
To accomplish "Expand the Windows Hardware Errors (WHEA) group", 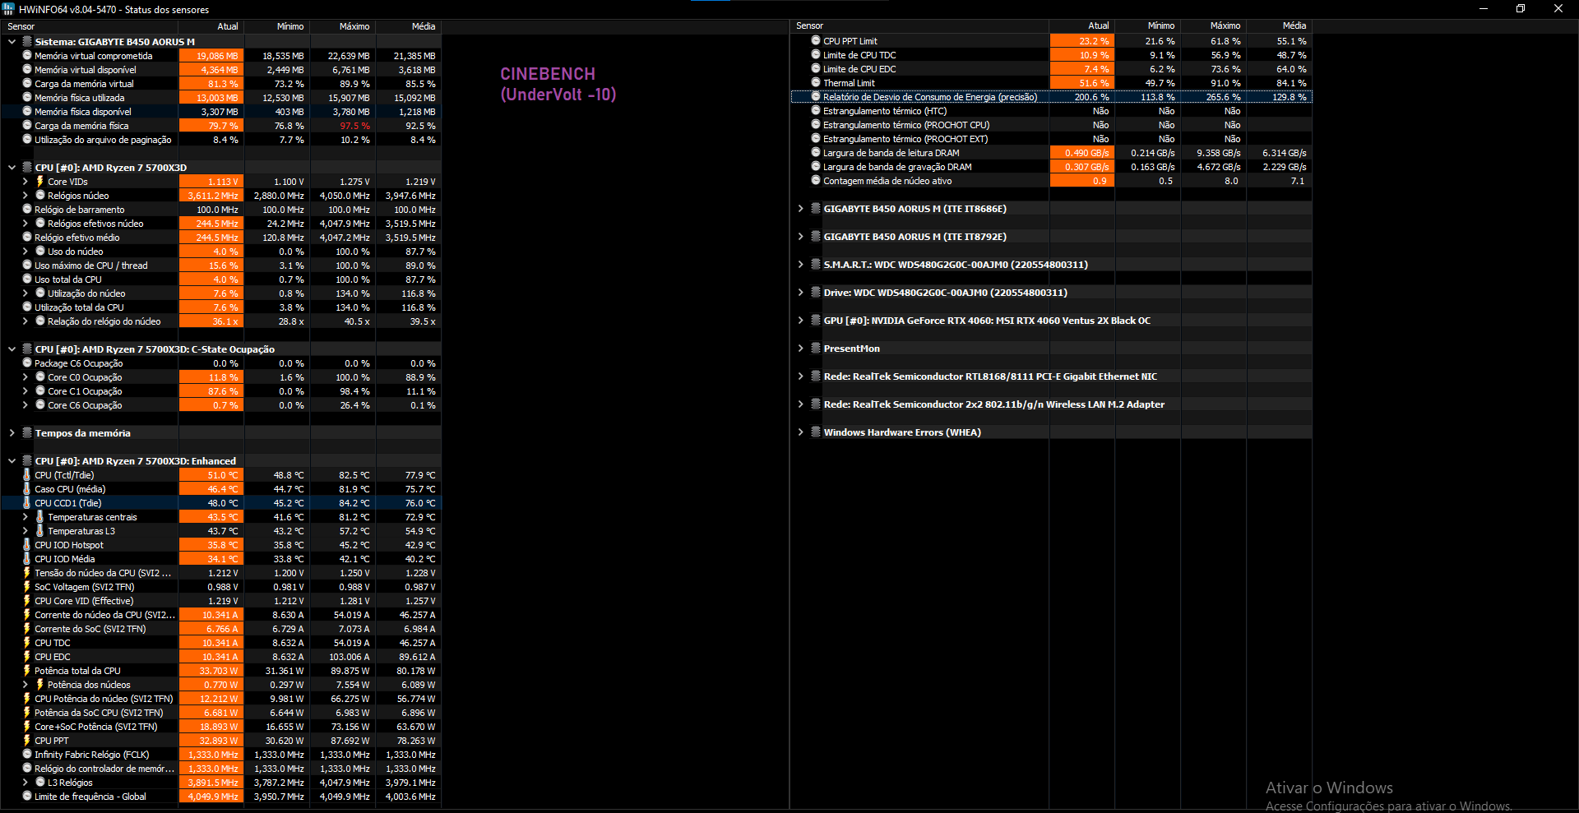I will (x=800, y=432).
